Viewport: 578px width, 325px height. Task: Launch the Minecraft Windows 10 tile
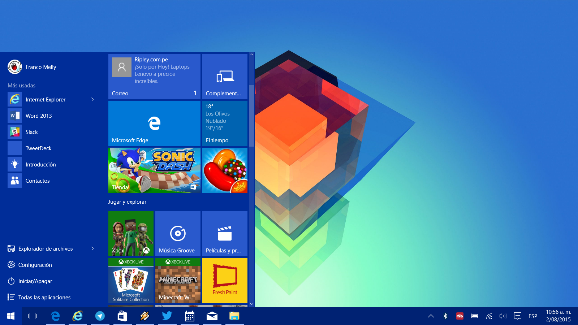click(x=178, y=280)
